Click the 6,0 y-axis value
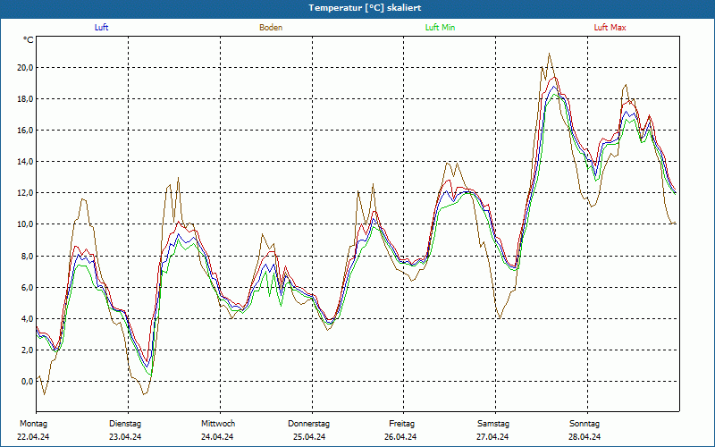 pos(27,287)
